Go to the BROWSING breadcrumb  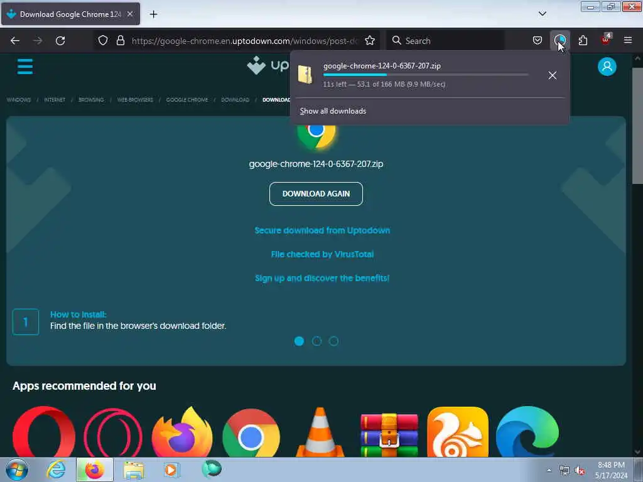(91, 100)
